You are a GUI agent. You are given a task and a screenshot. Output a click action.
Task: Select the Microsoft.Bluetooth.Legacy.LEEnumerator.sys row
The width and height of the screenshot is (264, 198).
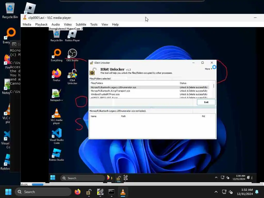(149, 87)
